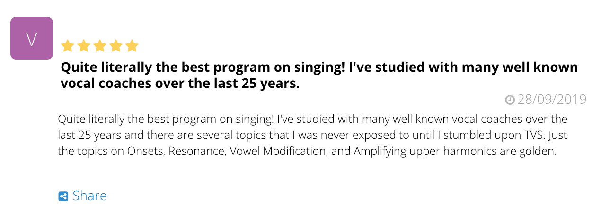Select the second rating star

click(x=84, y=46)
